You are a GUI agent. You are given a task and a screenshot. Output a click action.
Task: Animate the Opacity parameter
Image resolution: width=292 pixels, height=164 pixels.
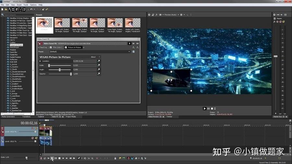(x=99, y=74)
